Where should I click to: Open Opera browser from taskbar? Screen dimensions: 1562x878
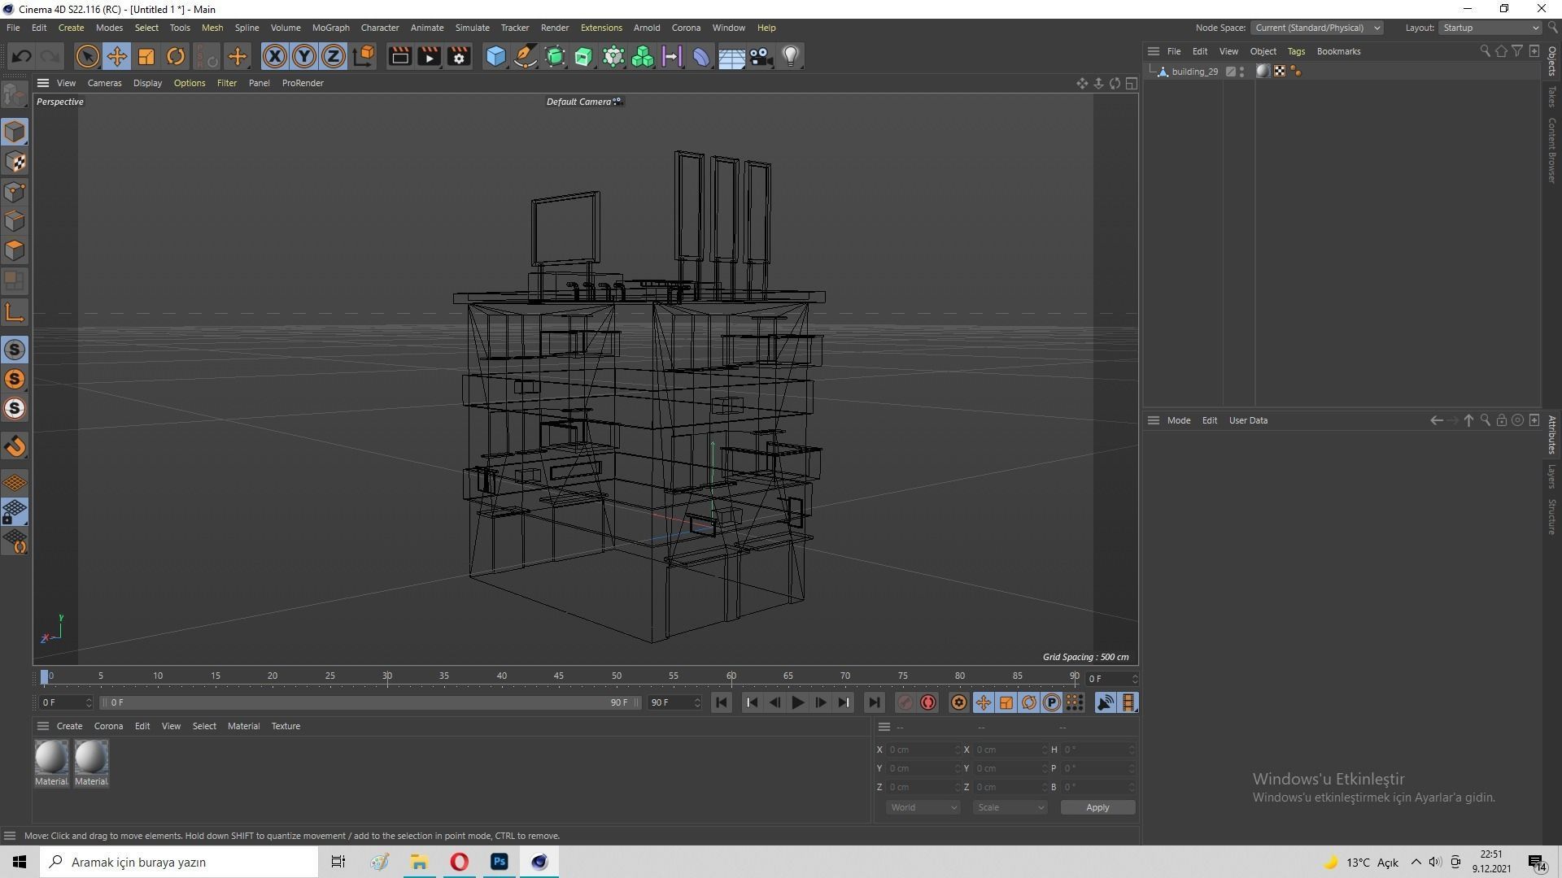[460, 862]
